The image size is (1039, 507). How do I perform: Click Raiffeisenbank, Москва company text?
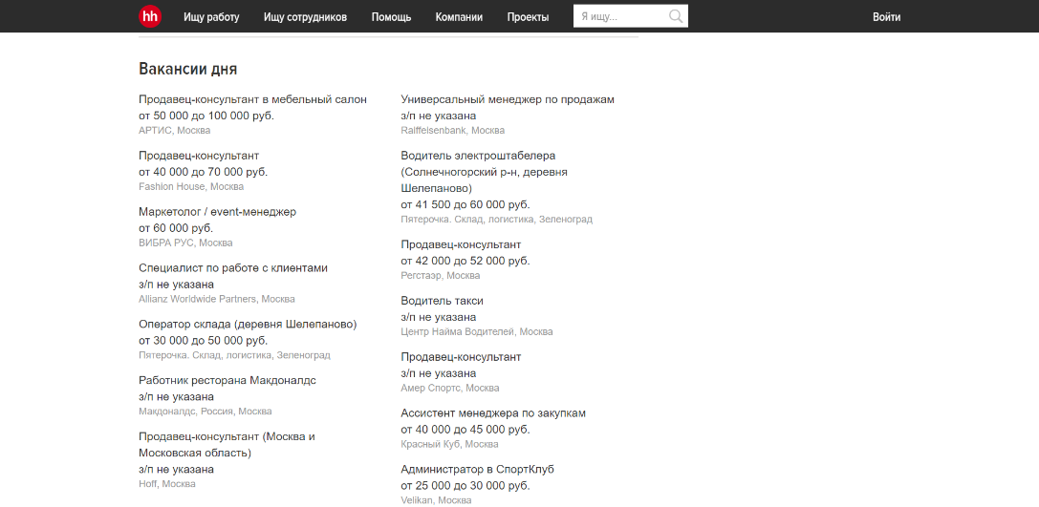tap(452, 131)
